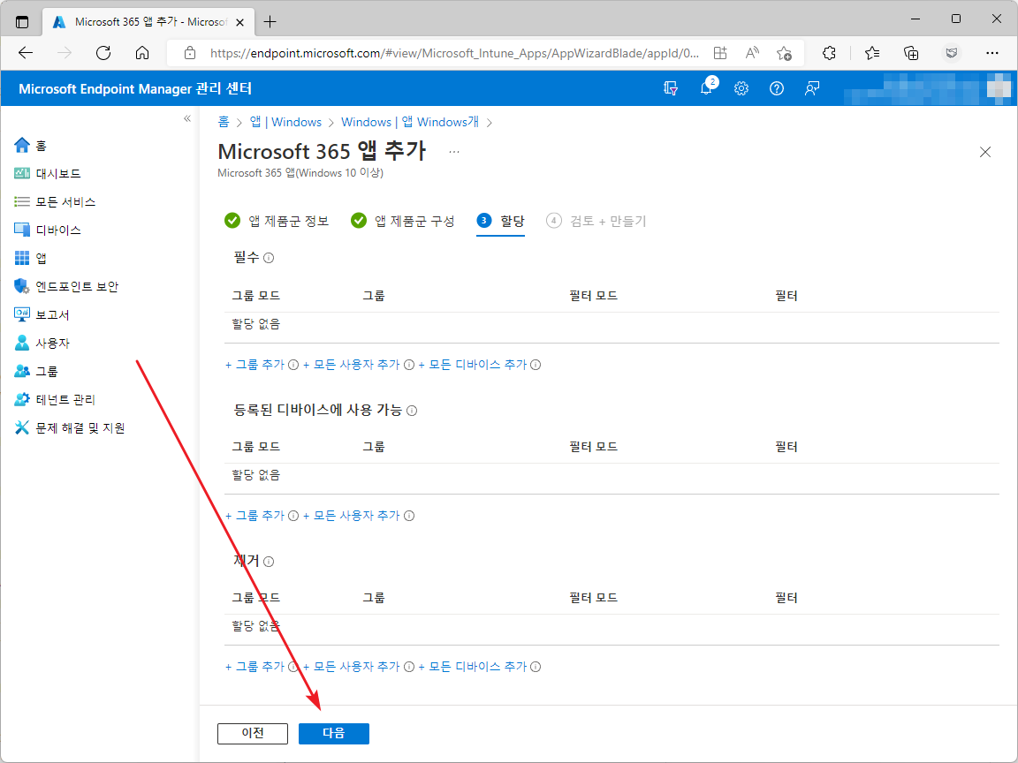
Task: Click 모든 디바이스 추가 under 필수
Action: pyautogui.click(x=473, y=365)
